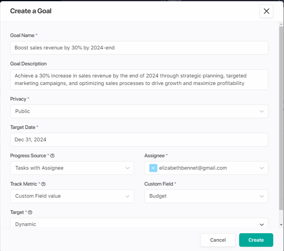Click the Create a Goal title text
The height and width of the screenshot is (251, 284).
tap(31, 11)
